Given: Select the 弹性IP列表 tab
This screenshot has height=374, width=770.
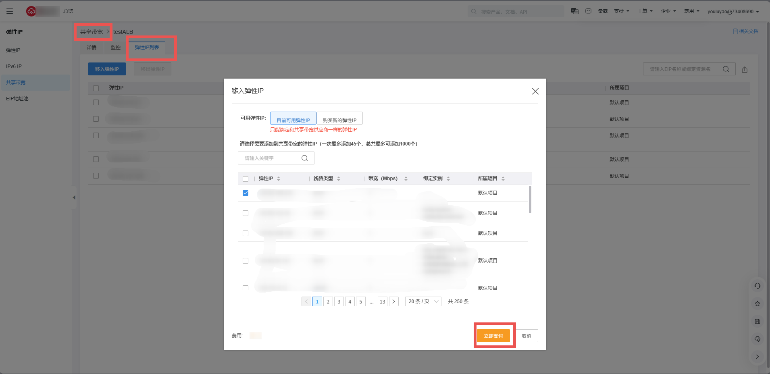Looking at the screenshot, I should point(147,48).
